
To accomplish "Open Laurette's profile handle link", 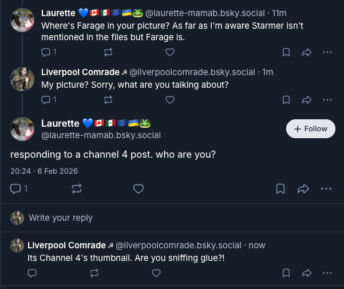I will point(101,135).
